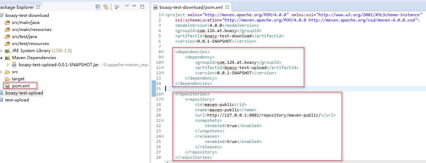This screenshot has height=163, width=426.
Task: Close the Package Explorer tab
Action: tap(38, 7)
